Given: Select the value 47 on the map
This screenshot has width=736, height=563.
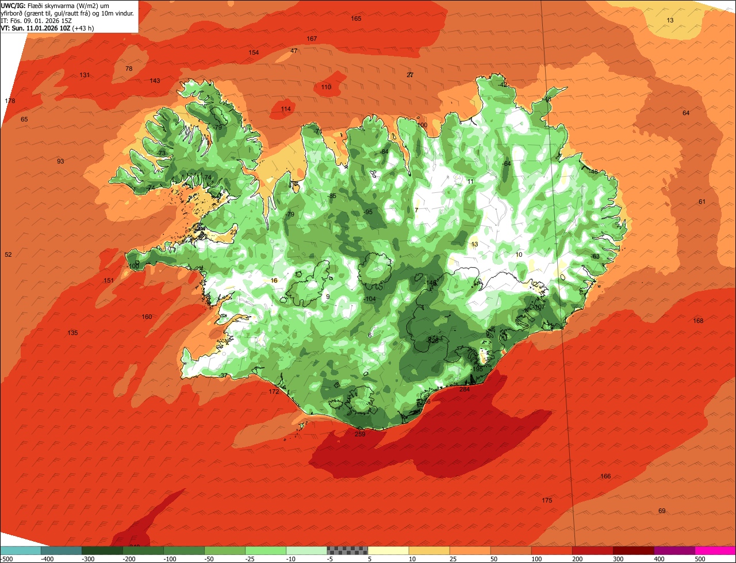Looking at the screenshot, I should point(294,51).
